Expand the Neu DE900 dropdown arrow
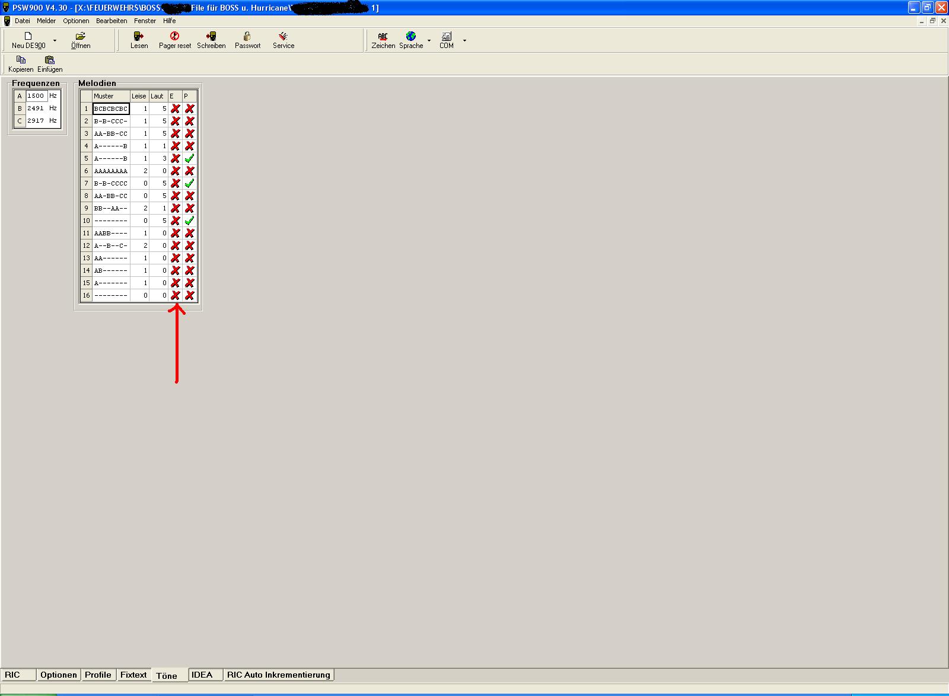This screenshot has height=696, width=949. point(55,40)
